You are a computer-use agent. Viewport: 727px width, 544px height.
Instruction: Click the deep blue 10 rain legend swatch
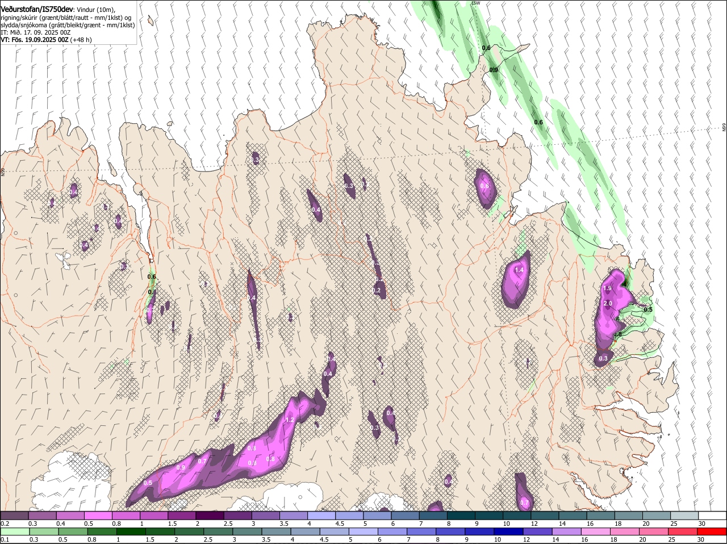pos(509,532)
